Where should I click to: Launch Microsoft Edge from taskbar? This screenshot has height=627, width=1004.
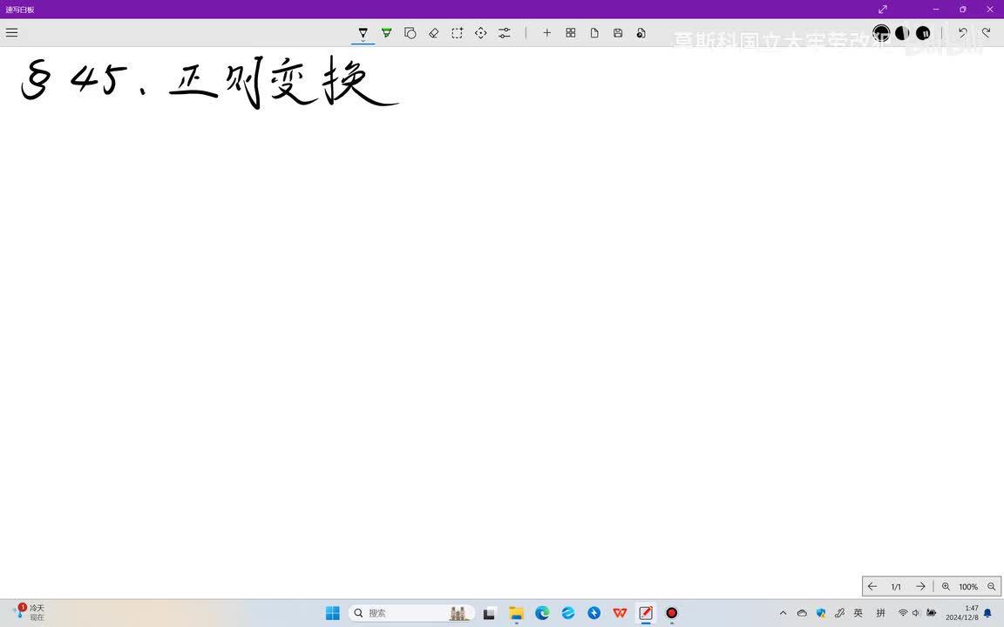542,613
